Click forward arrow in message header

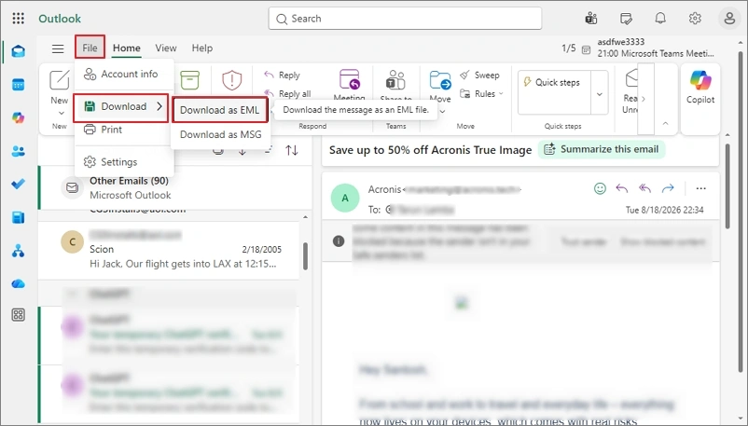(x=668, y=188)
